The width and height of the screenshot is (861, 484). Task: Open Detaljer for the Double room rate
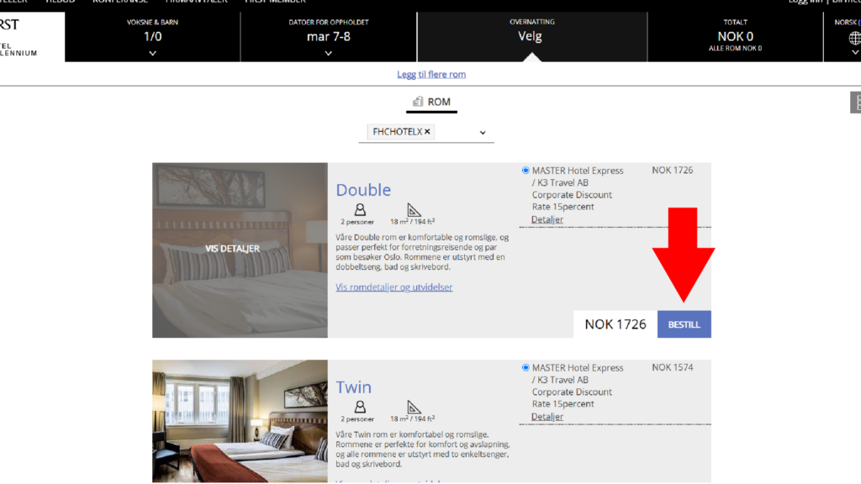click(x=547, y=219)
